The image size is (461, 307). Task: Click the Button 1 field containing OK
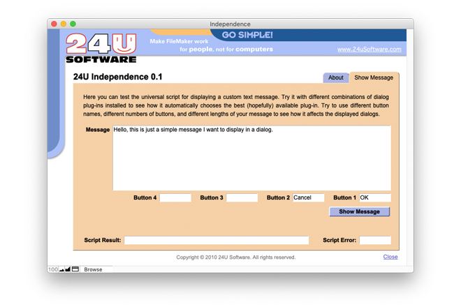(374, 198)
